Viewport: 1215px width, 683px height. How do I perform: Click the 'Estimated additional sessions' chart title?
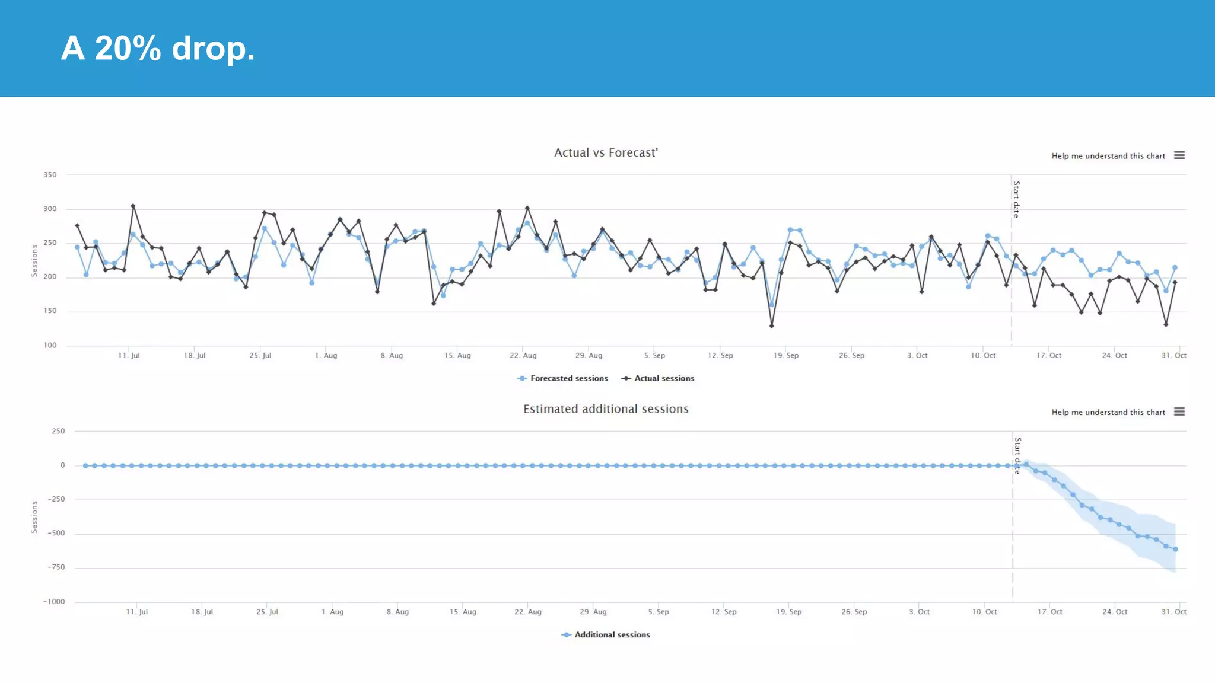[x=606, y=409]
